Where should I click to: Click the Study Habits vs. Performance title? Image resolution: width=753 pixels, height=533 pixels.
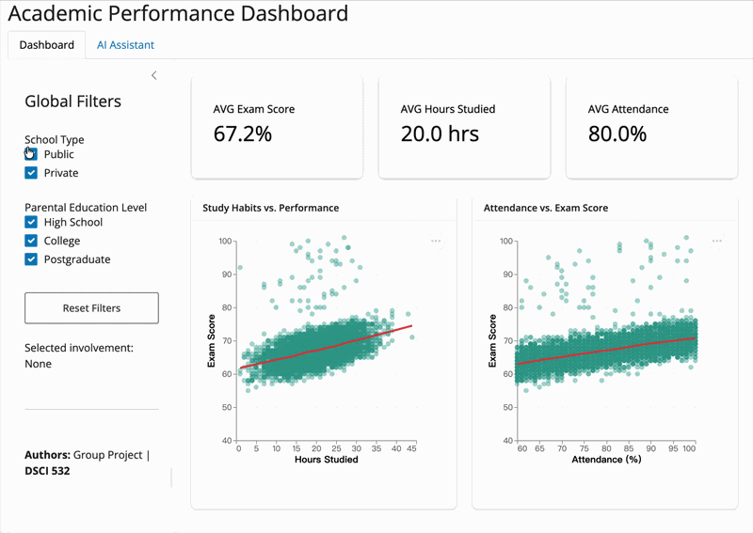[270, 208]
